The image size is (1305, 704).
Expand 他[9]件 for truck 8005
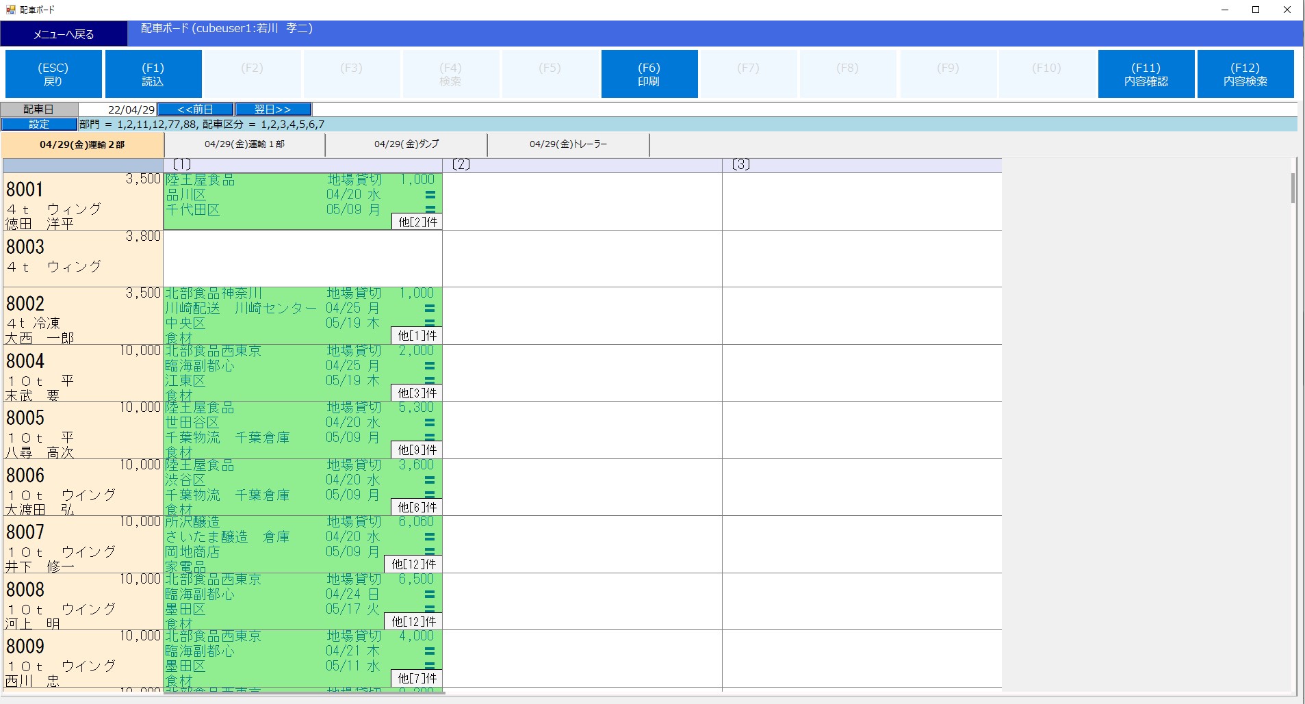(x=417, y=450)
